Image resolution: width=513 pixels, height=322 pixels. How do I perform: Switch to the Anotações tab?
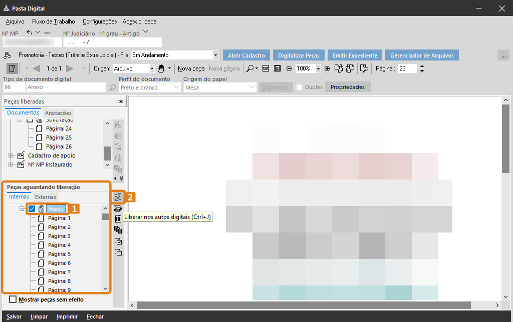pyautogui.click(x=58, y=113)
